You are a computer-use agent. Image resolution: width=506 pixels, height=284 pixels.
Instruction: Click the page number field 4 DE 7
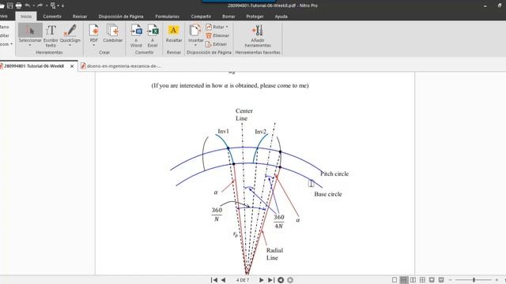(x=243, y=280)
